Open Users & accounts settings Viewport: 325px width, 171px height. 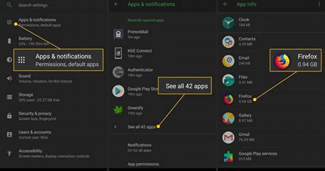pyautogui.click(x=54, y=135)
